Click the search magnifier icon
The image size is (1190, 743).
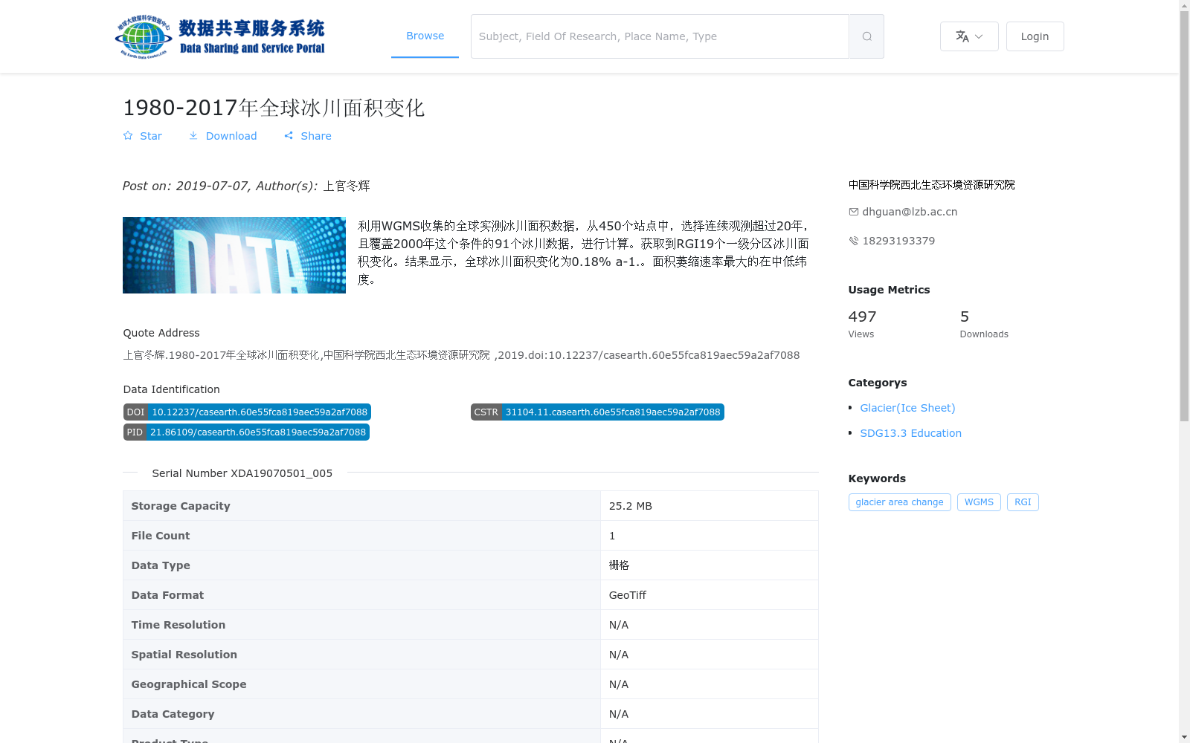866,36
